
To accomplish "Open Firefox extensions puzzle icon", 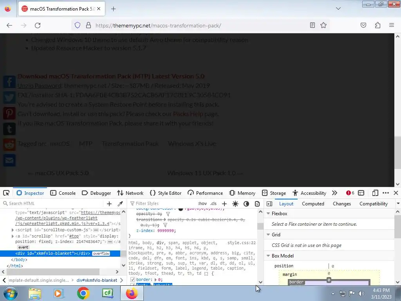I will point(378,25).
